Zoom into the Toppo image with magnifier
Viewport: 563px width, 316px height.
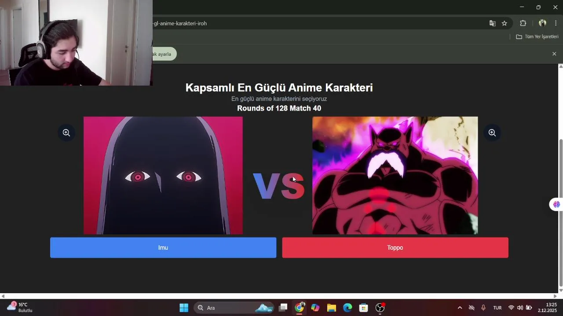pyautogui.click(x=492, y=133)
